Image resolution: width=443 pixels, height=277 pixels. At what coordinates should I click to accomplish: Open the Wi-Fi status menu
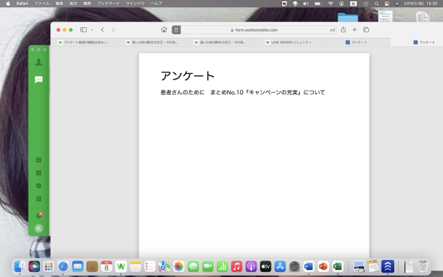(330, 4)
